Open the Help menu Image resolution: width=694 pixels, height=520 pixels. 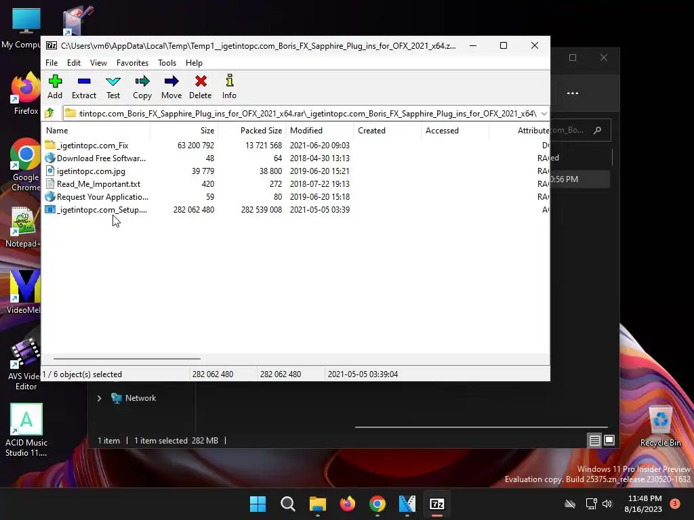click(x=194, y=63)
